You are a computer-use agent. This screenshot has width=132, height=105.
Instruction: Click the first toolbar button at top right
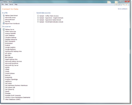pyautogui.click(x=116, y=5)
